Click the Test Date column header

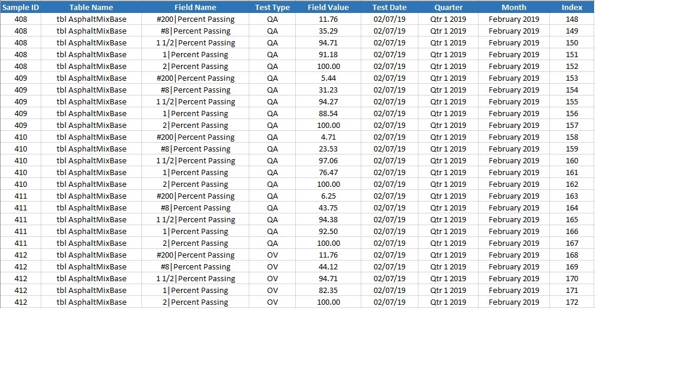tap(389, 7)
